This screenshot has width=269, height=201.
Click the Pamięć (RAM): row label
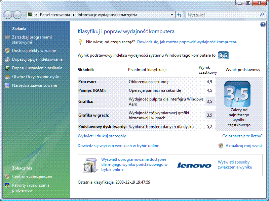tap(92, 90)
